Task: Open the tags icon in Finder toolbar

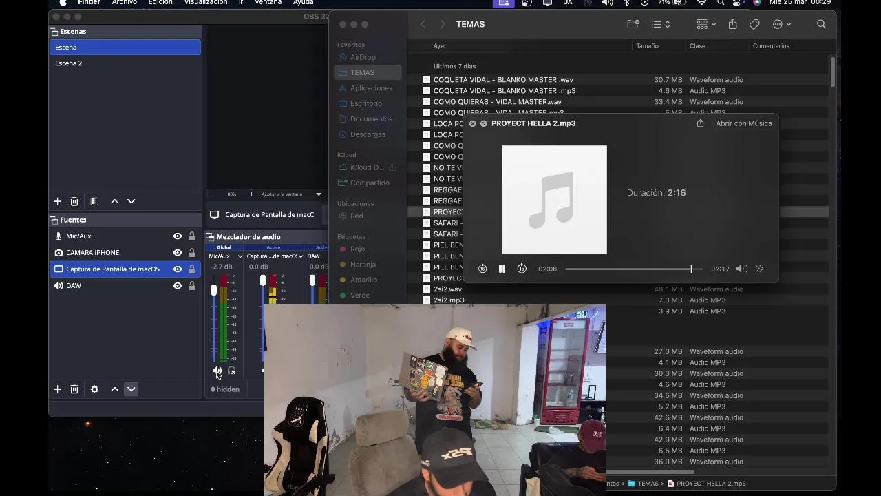Action: (x=754, y=24)
